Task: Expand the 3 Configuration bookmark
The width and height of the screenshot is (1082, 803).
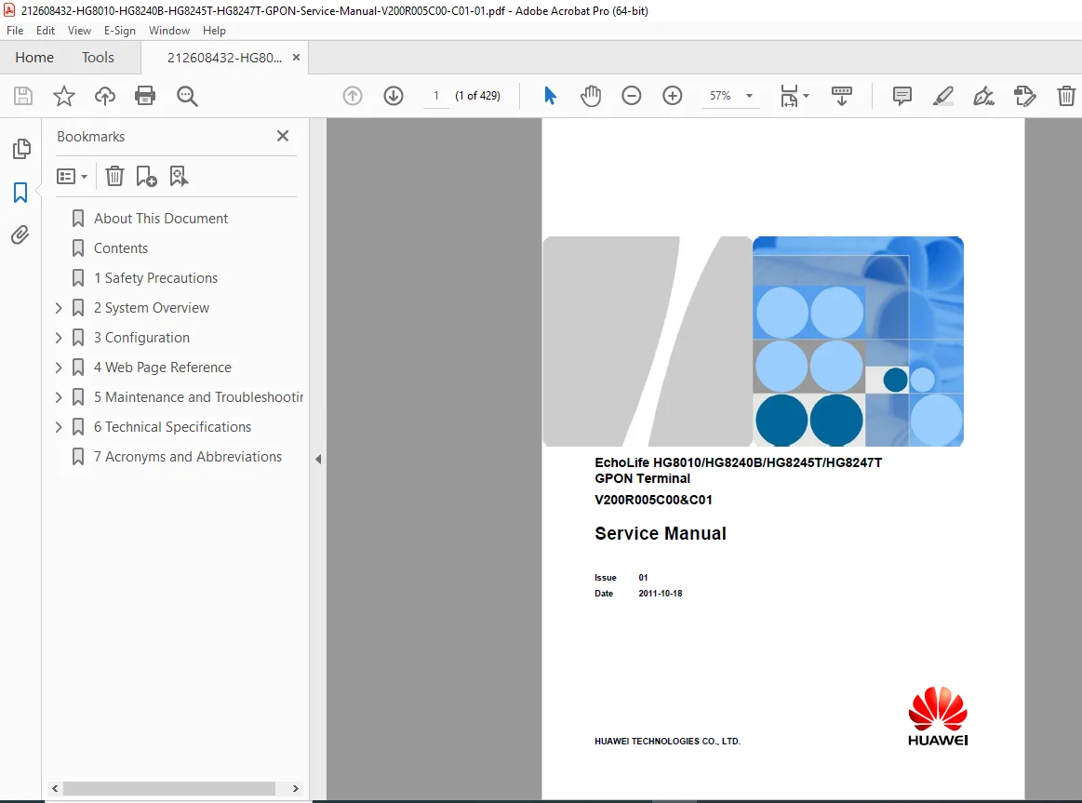Action: point(59,338)
